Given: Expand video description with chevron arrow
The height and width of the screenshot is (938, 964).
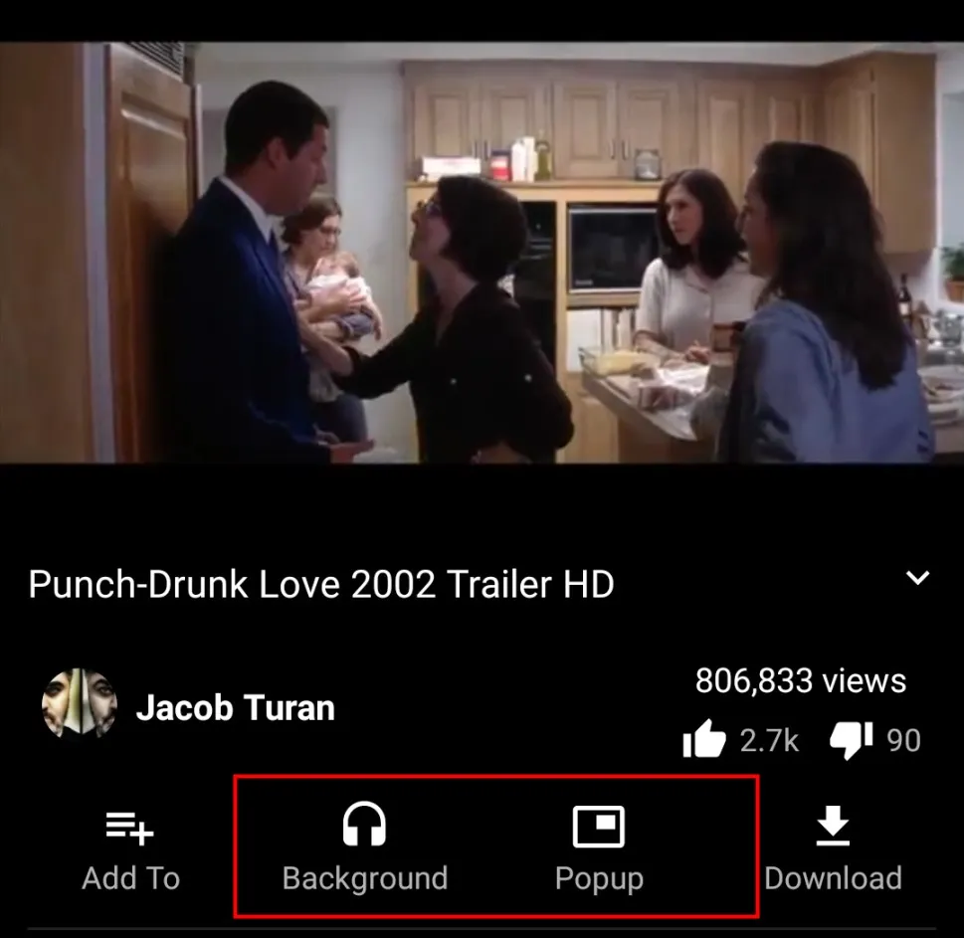Looking at the screenshot, I should (918, 577).
